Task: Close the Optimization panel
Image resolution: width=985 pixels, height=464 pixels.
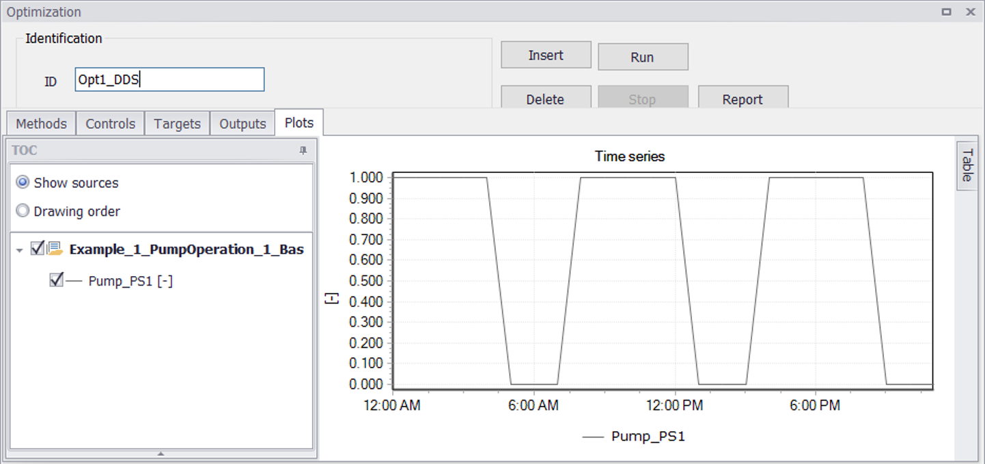Action: tap(970, 12)
